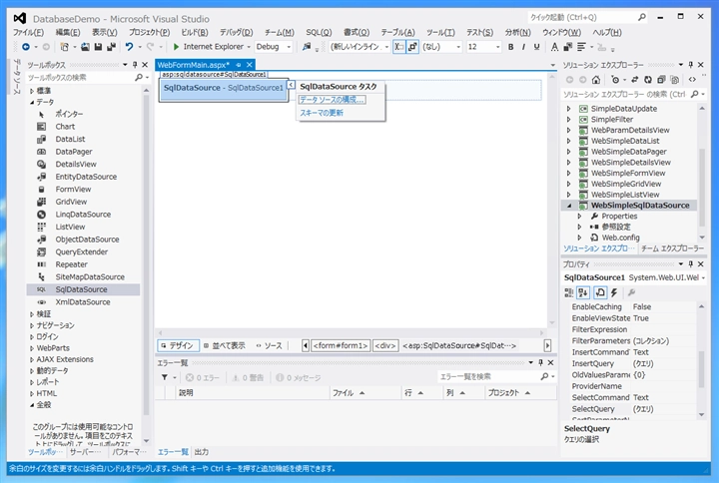This screenshot has height=483, width=719.
Task: Click the Error List search field
Action: pos(490,376)
